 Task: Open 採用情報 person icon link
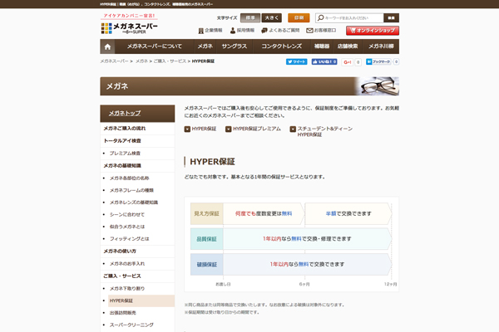[x=242, y=31]
